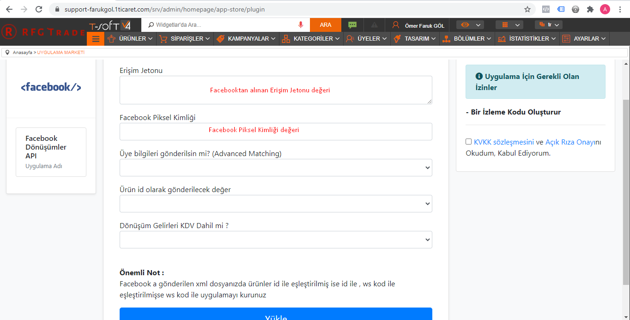Click the Facebook Dönüşümler API card

pos(51,152)
